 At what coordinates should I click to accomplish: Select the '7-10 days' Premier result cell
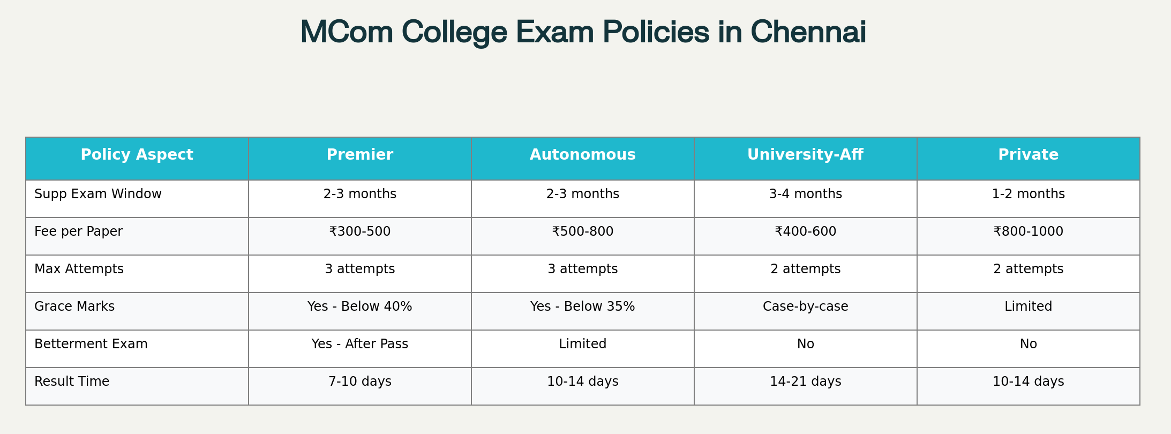click(x=359, y=381)
